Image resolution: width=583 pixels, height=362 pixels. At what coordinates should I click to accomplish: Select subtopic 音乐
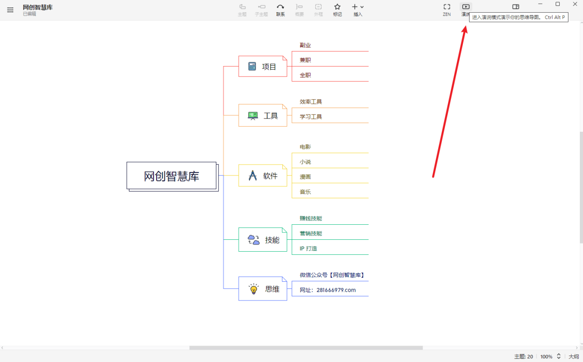click(x=305, y=192)
